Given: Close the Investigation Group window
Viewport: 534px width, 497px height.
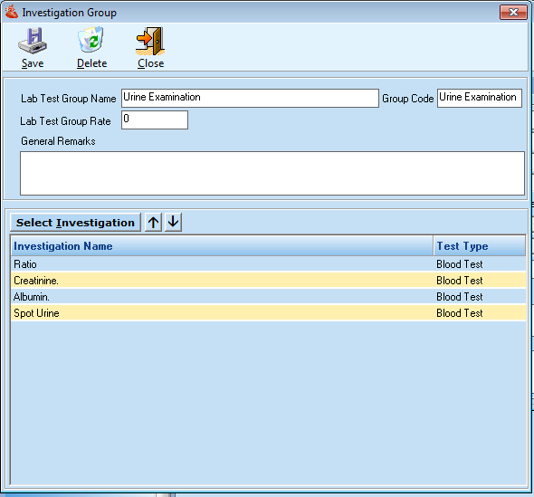Looking at the screenshot, I should tap(513, 13).
